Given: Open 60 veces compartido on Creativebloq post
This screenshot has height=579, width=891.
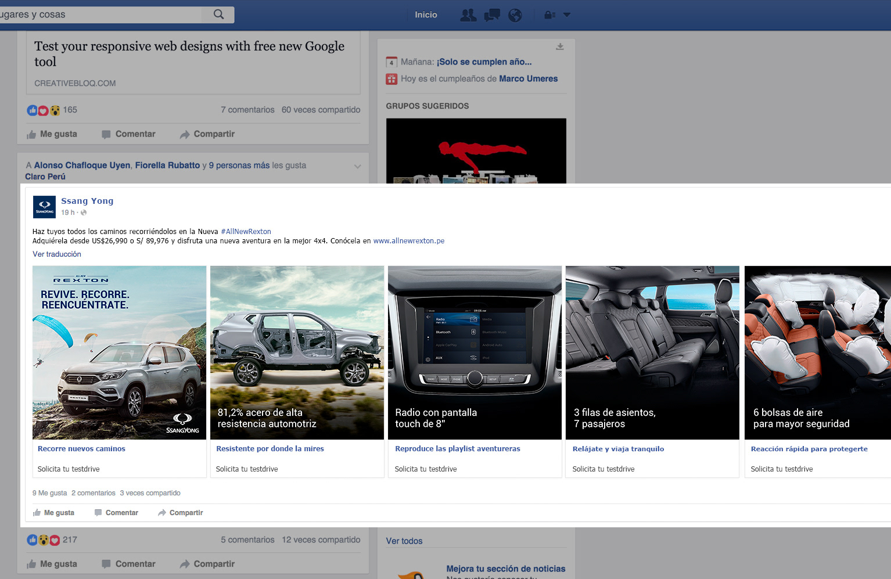Looking at the screenshot, I should pyautogui.click(x=321, y=110).
